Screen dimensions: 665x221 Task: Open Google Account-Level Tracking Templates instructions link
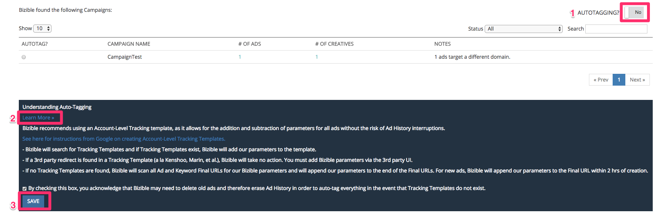tap(124, 139)
